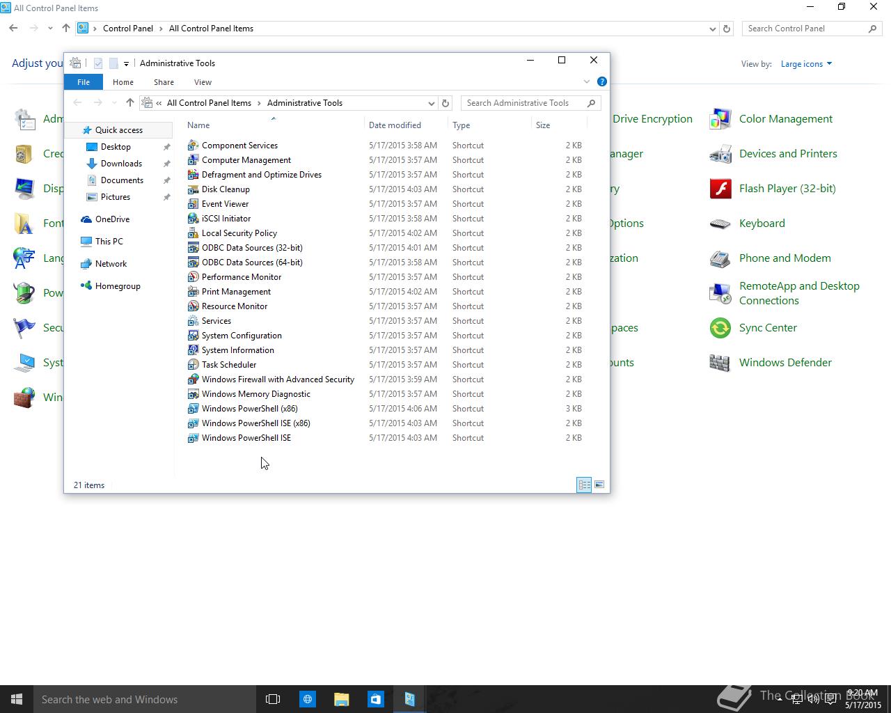
Task: Select Quick access in navigation pane
Action: pos(119,130)
